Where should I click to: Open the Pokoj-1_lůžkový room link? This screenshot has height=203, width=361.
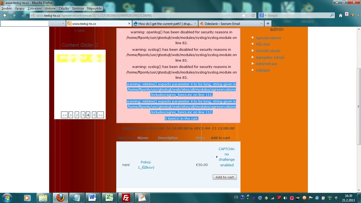pyautogui.click(x=146, y=165)
